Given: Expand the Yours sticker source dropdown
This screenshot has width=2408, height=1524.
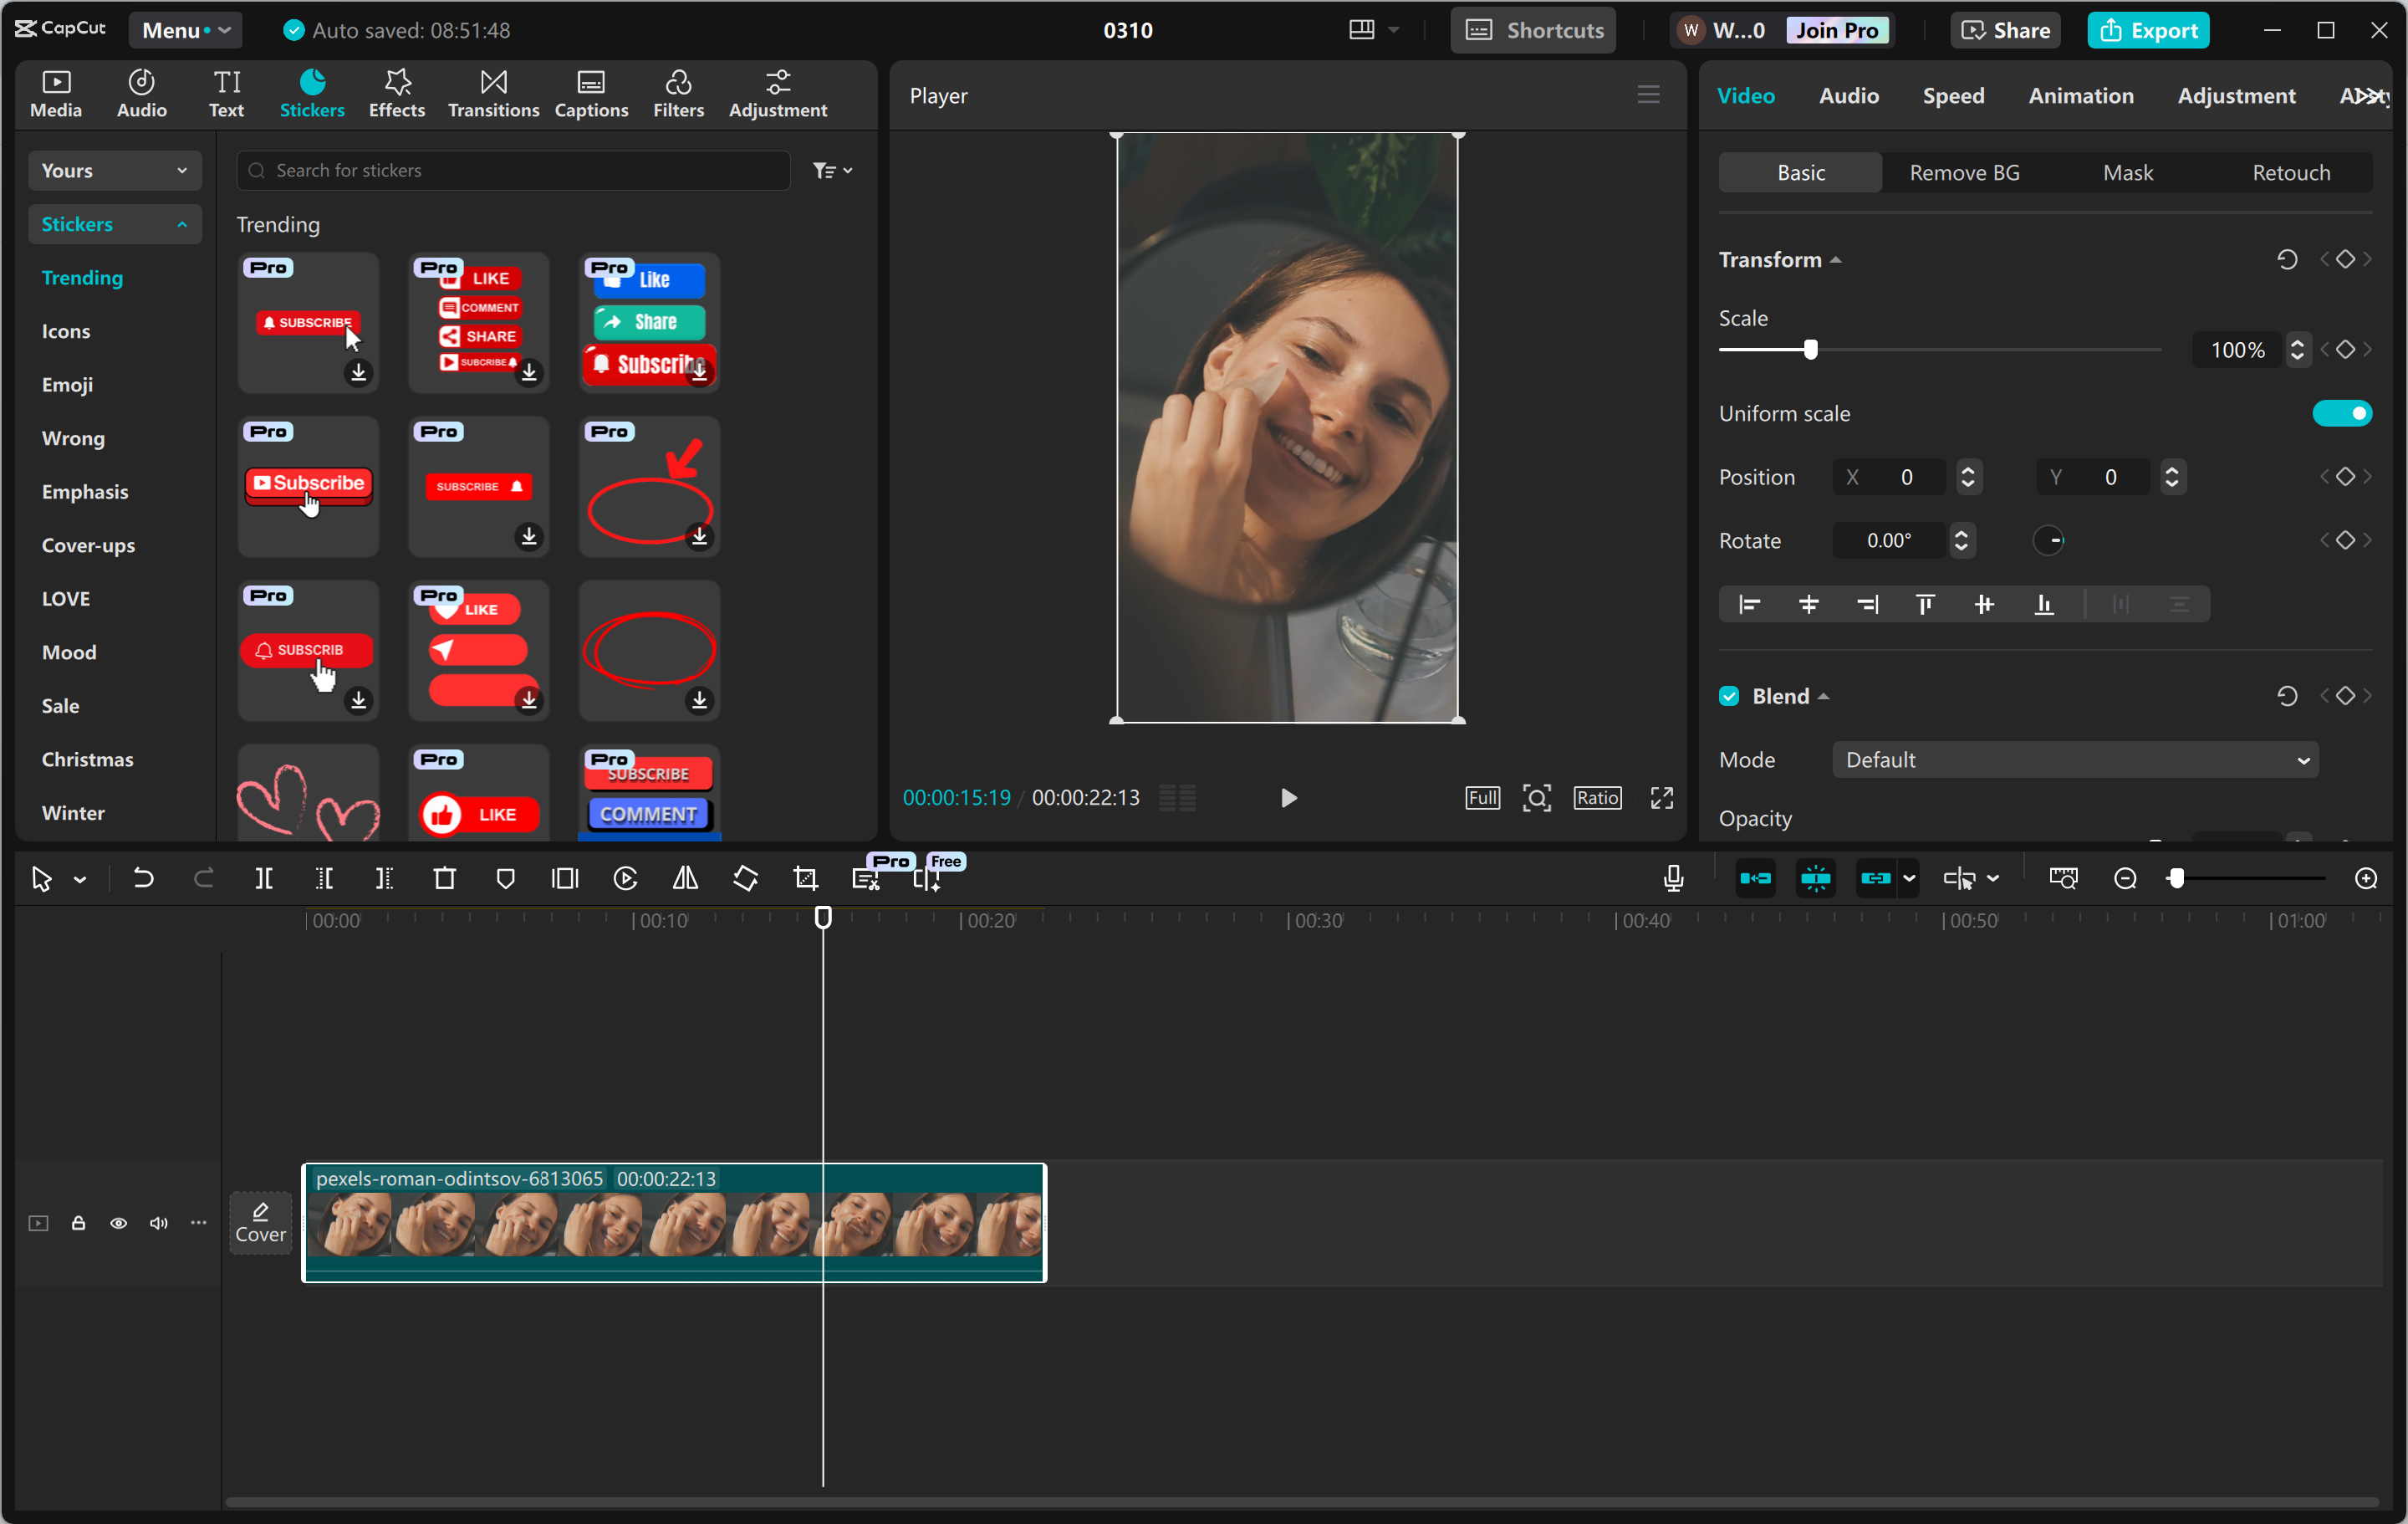Looking at the screenshot, I should 114,170.
